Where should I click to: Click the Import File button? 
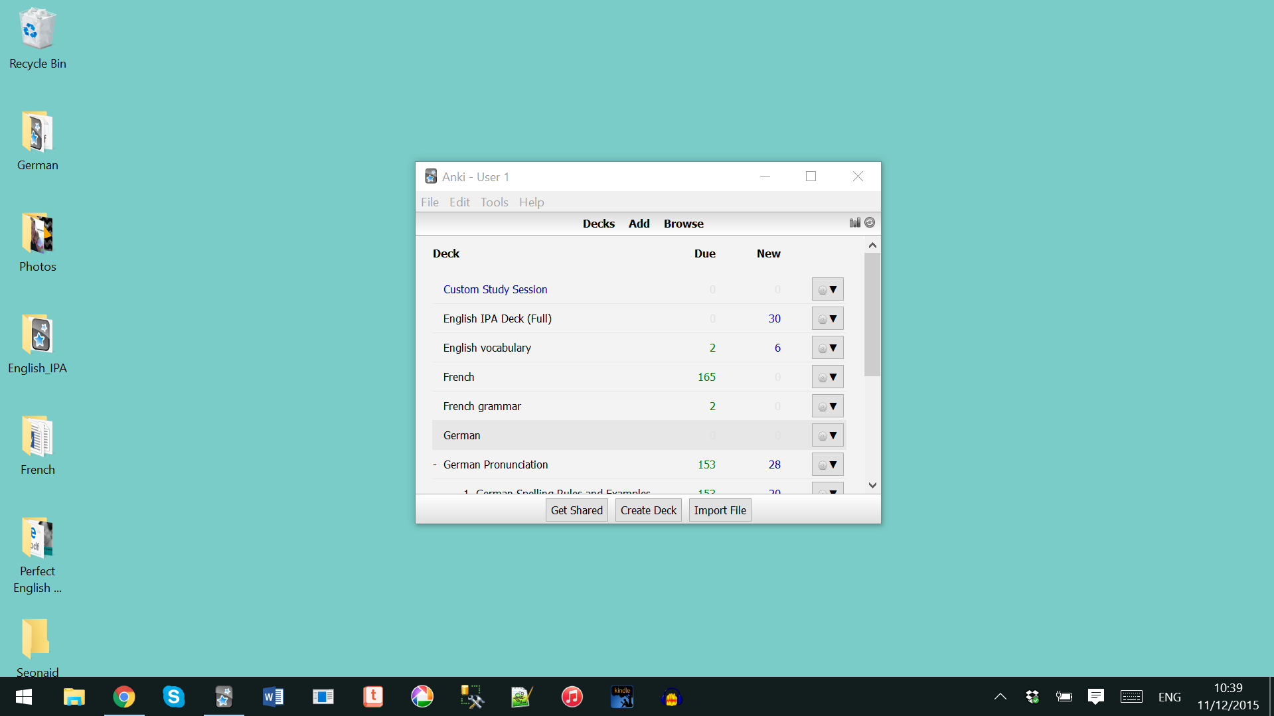[720, 510]
